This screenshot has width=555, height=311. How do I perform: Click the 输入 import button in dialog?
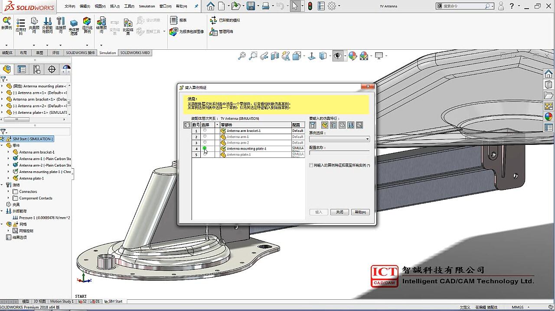[x=319, y=212]
